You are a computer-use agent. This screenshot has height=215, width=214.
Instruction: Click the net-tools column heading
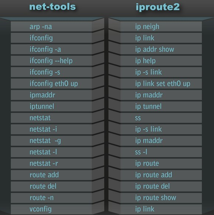pos(52,7)
